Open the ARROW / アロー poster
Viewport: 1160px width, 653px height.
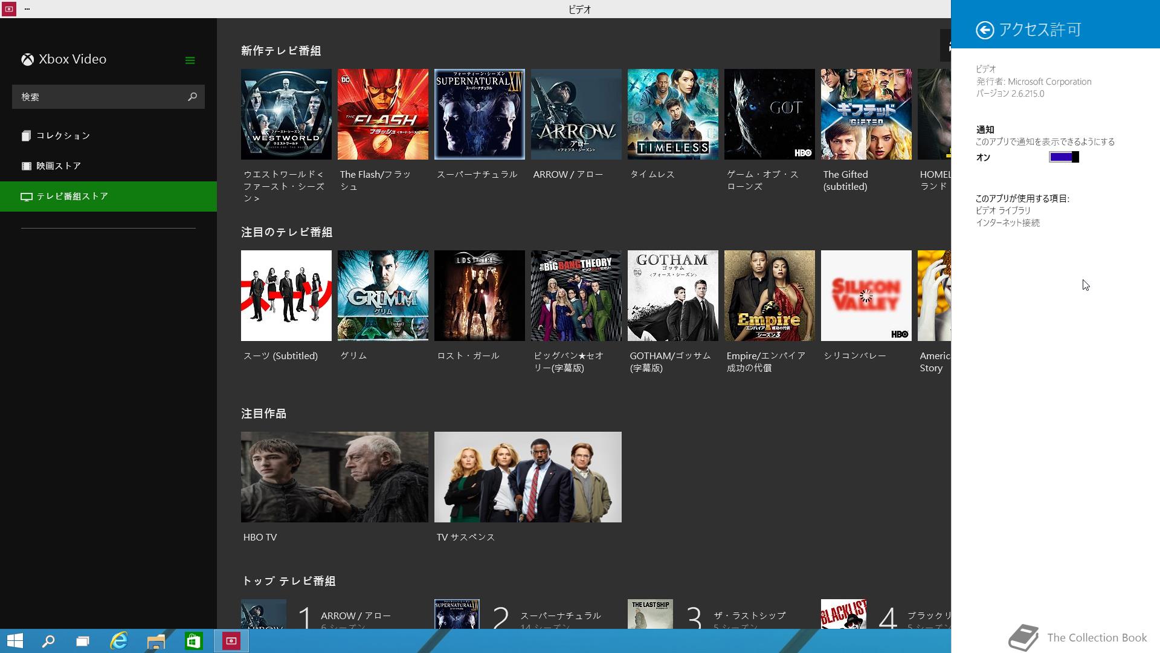576,114
